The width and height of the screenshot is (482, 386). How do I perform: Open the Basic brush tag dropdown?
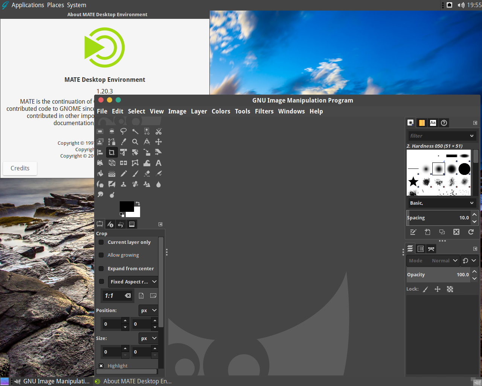click(441, 203)
